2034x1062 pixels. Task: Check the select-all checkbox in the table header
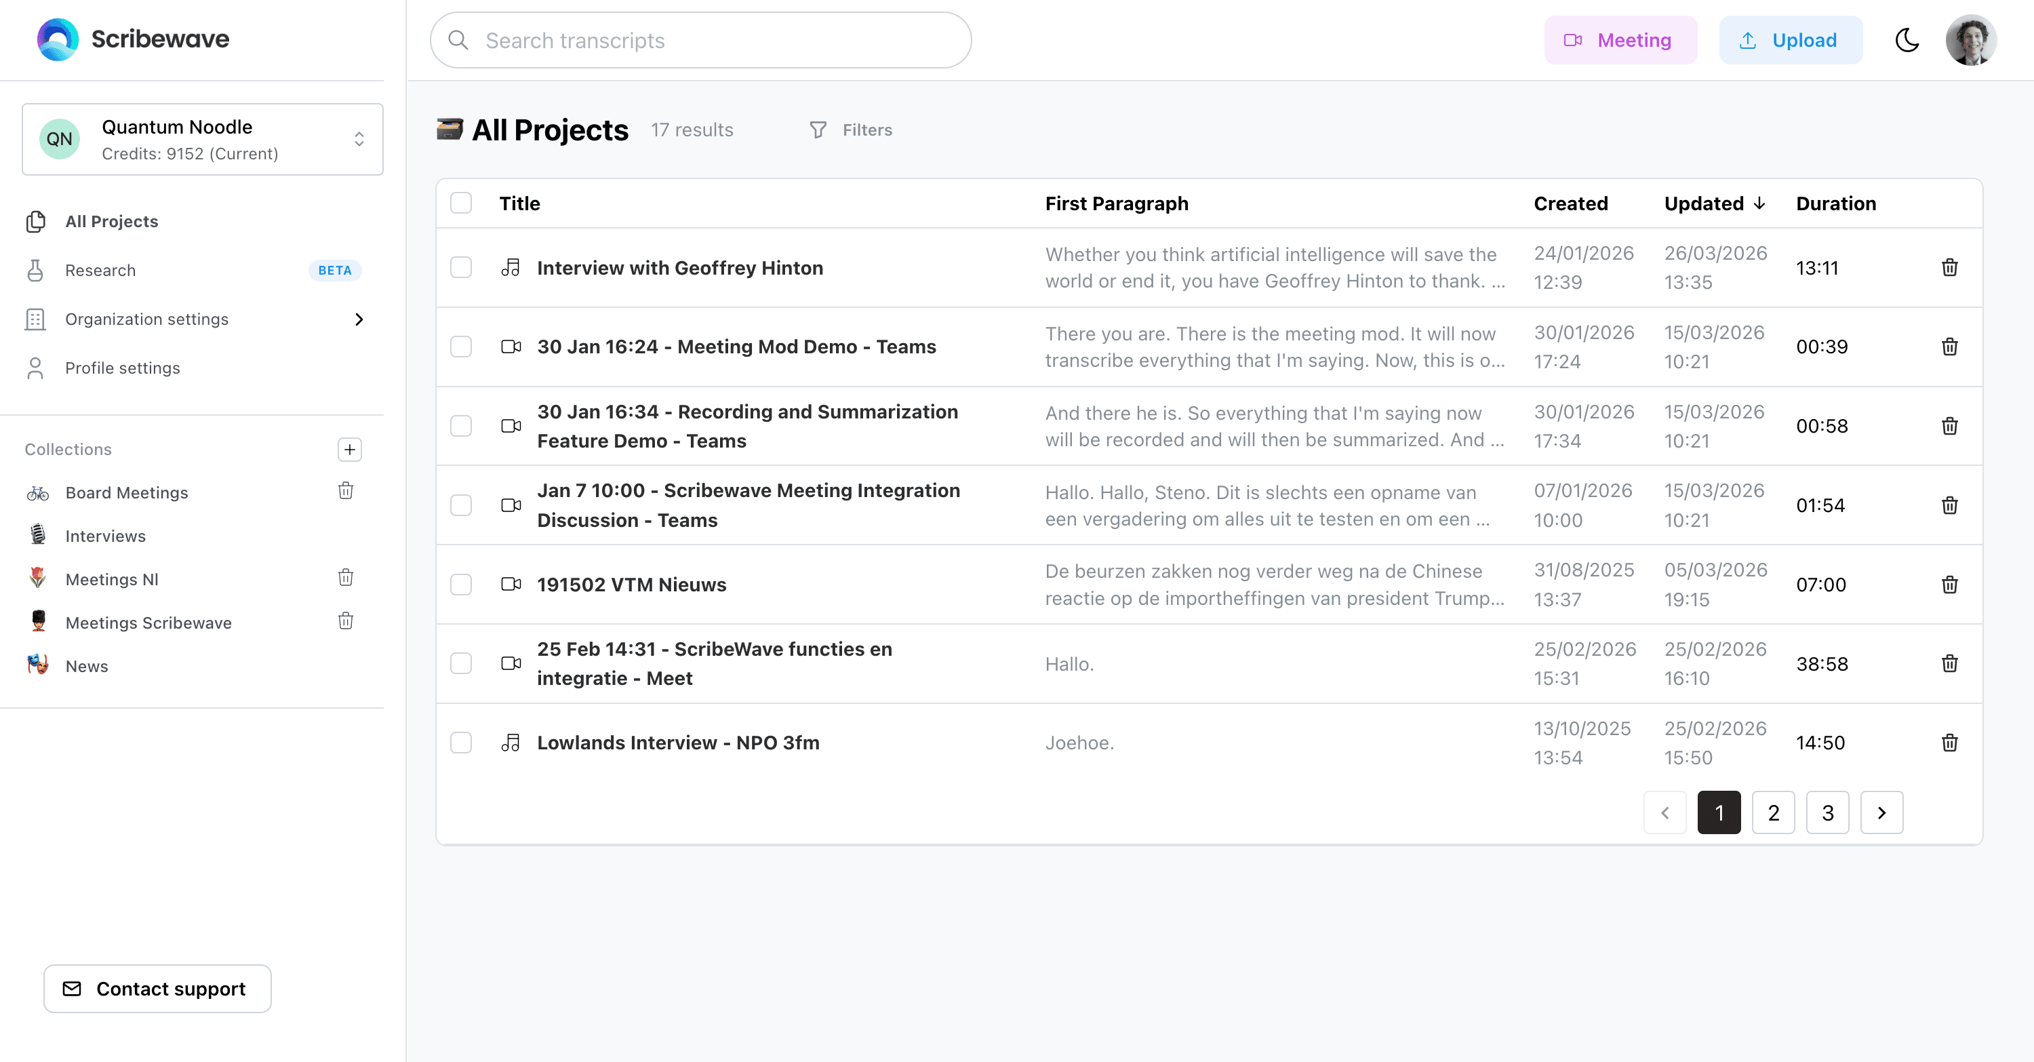point(461,203)
